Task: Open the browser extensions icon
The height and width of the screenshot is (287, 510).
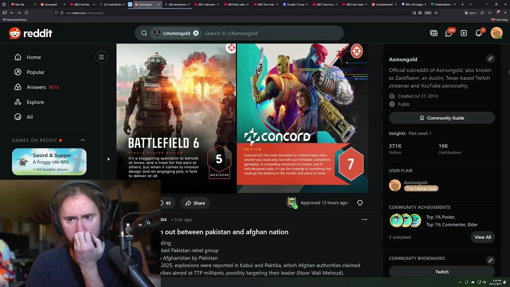Action: pos(482,13)
